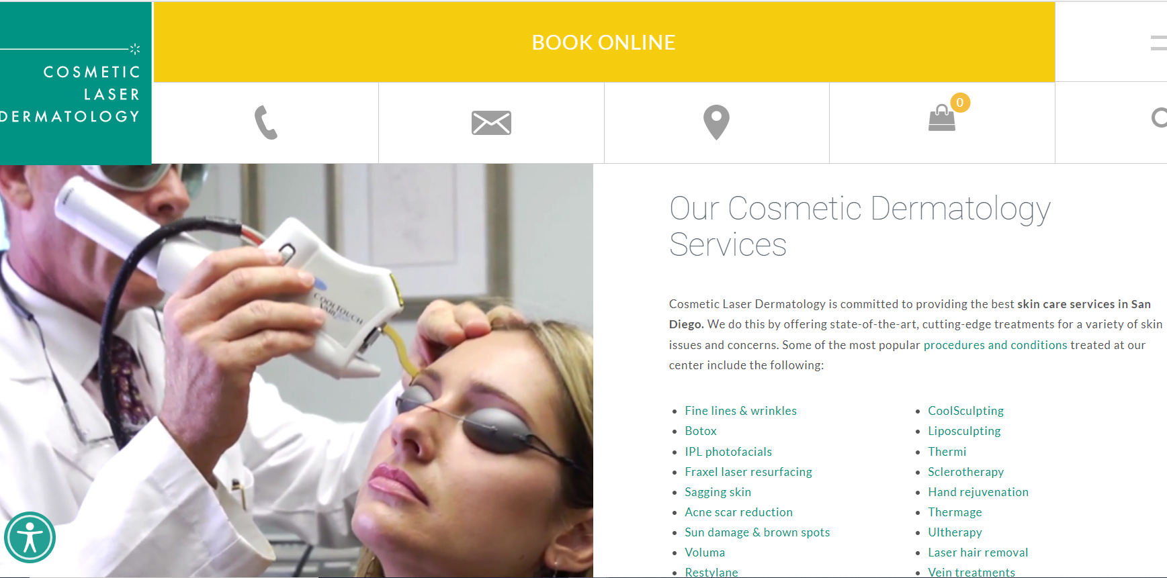Screen dimensions: 1167x578
Task: Visit the Fraxel laser resurfacing link
Action: (748, 472)
